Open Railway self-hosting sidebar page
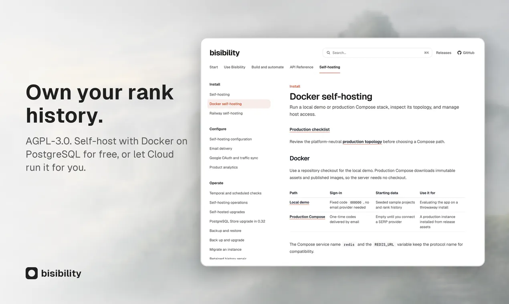The height and width of the screenshot is (304, 509). click(x=226, y=113)
